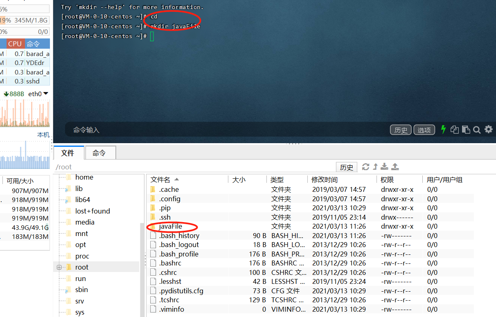Click terminal 历史 button
The height and width of the screenshot is (317, 496).
401,130
